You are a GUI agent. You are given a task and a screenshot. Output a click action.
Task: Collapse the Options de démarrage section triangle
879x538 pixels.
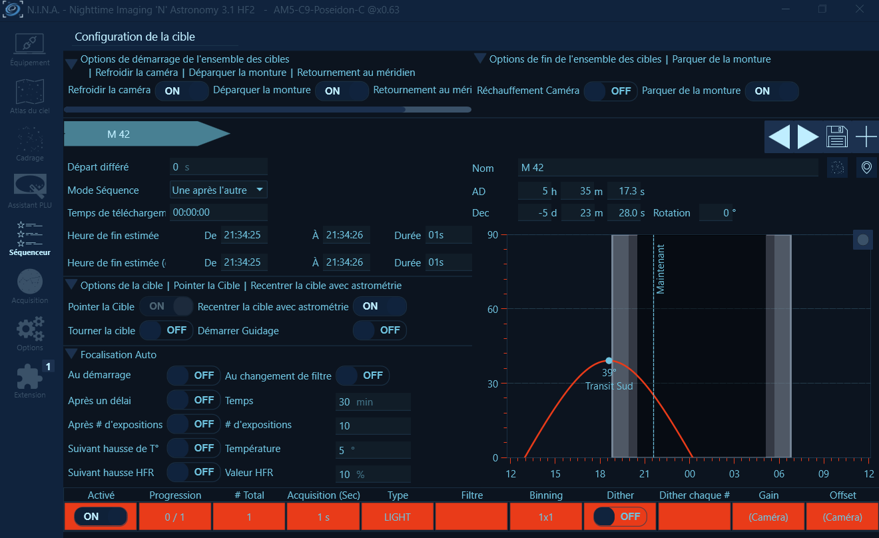(71, 64)
